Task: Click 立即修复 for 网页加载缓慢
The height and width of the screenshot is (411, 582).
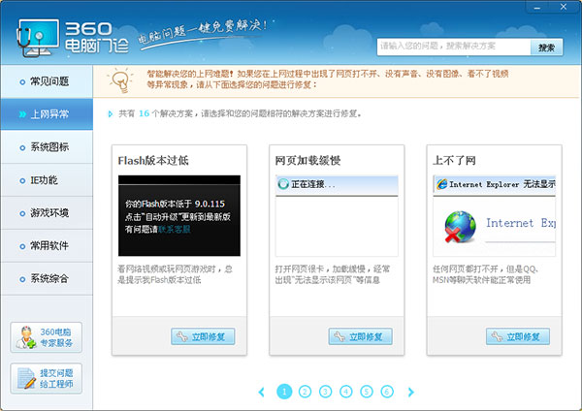Action: [x=361, y=336]
